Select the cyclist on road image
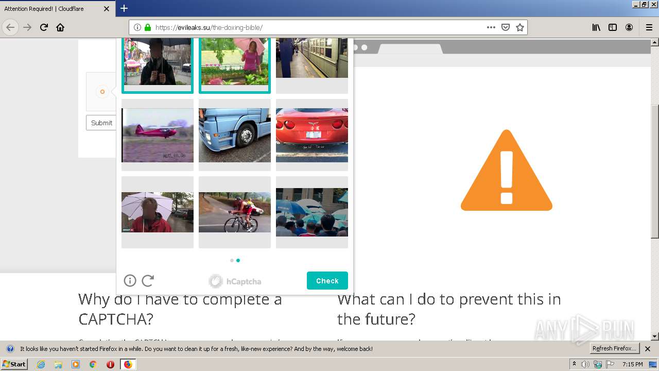The width and height of the screenshot is (659, 371). point(235,212)
